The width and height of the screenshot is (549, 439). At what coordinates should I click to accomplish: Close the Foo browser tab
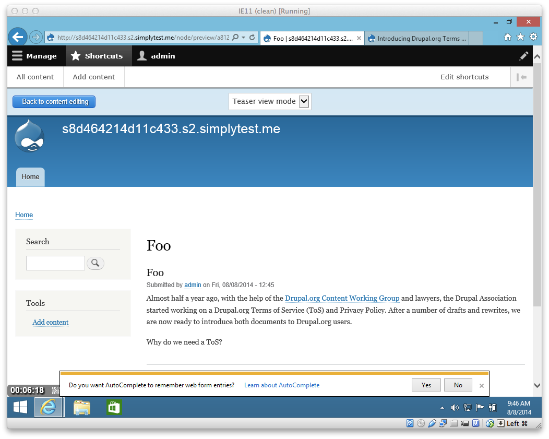[359, 39]
